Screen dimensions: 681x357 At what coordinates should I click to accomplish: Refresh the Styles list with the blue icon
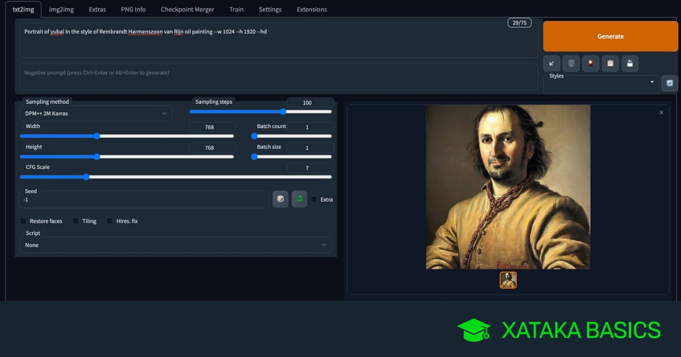[x=670, y=83]
